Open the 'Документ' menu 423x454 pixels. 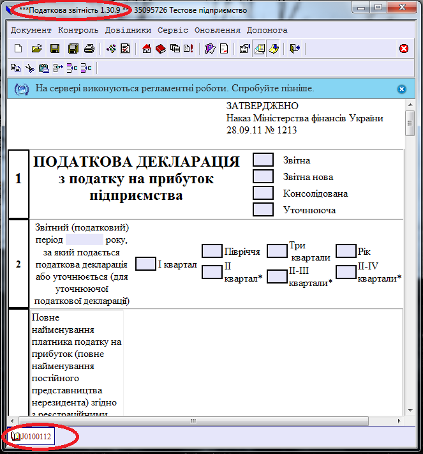point(31,30)
